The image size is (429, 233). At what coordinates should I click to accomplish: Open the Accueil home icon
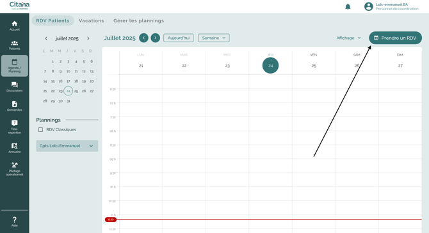(15, 24)
